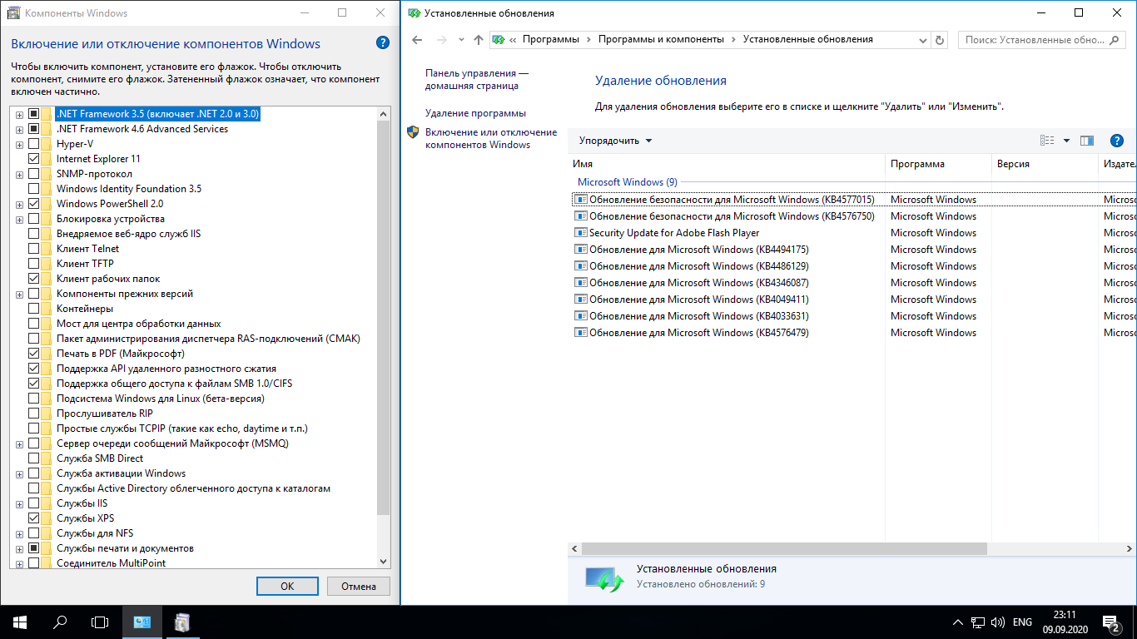Viewport: 1137px width, 639px height.
Task: Click the KB4576479 update icon
Action: click(581, 333)
